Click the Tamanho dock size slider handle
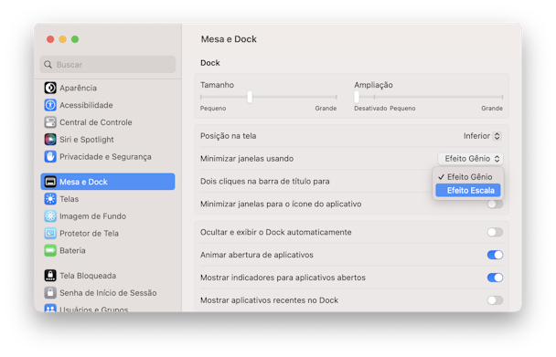The height and width of the screenshot is (357, 556). pyautogui.click(x=250, y=97)
